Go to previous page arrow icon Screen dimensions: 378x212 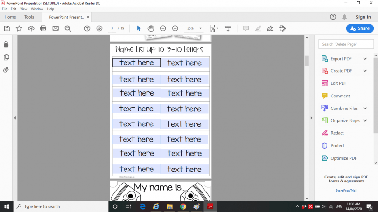coord(87,28)
